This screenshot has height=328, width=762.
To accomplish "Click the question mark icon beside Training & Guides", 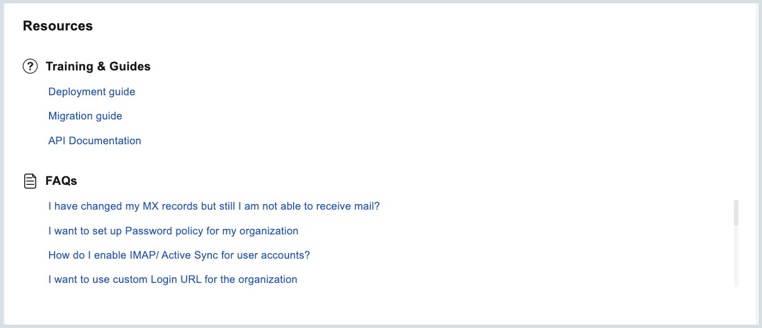I will (x=30, y=67).
